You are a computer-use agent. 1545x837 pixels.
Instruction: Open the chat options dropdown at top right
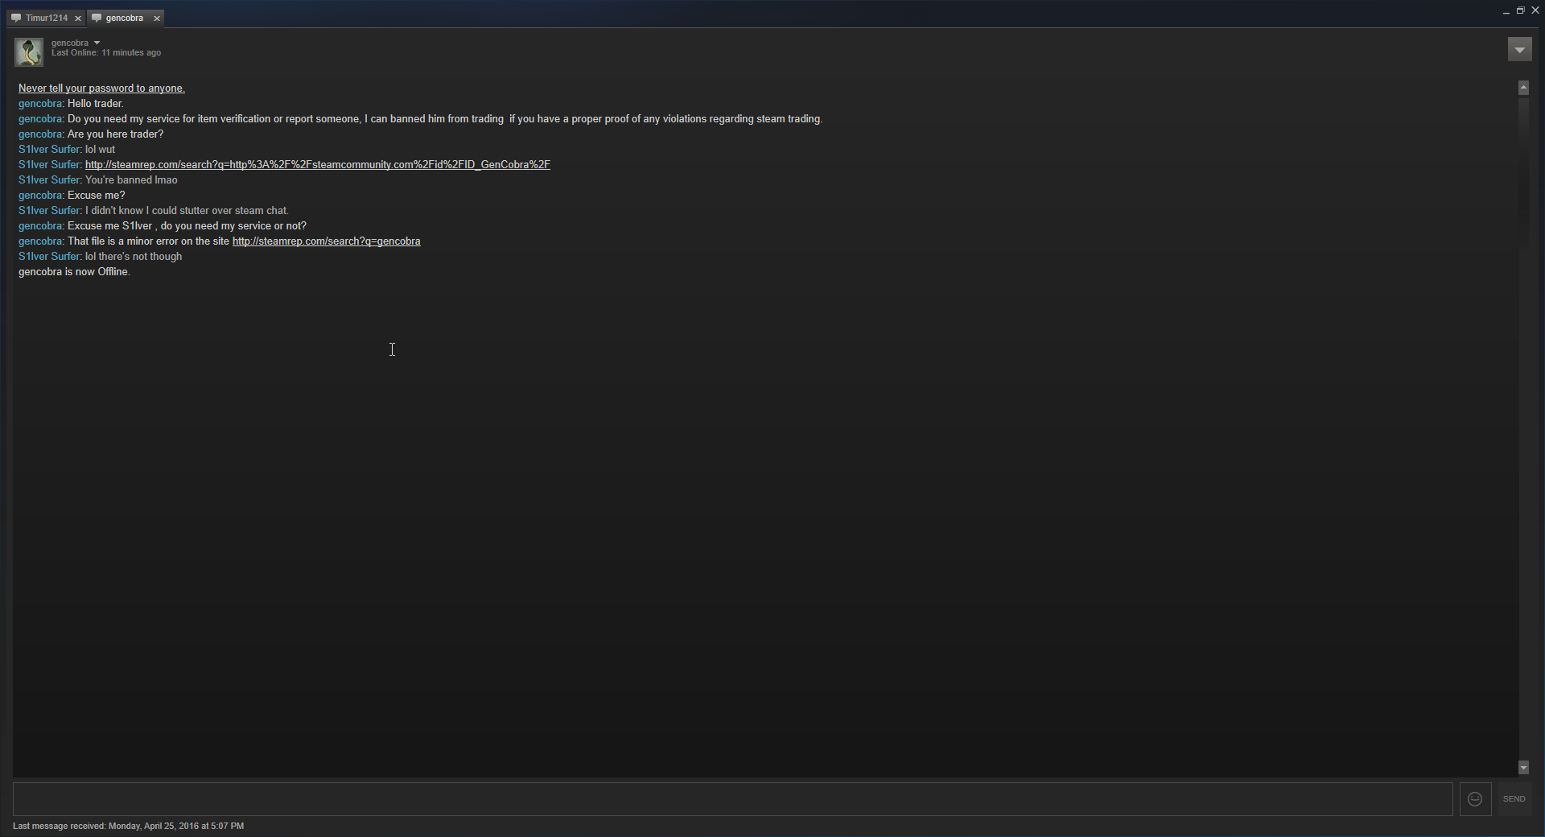coord(1519,50)
